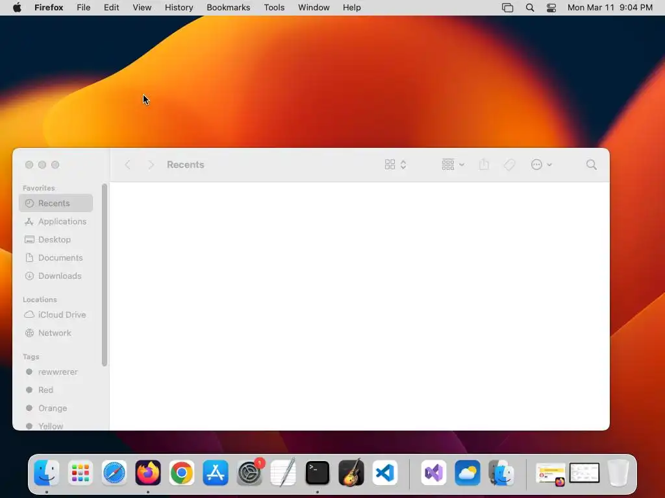Open the Weather app in Dock
665x498 pixels.
[x=468, y=473]
